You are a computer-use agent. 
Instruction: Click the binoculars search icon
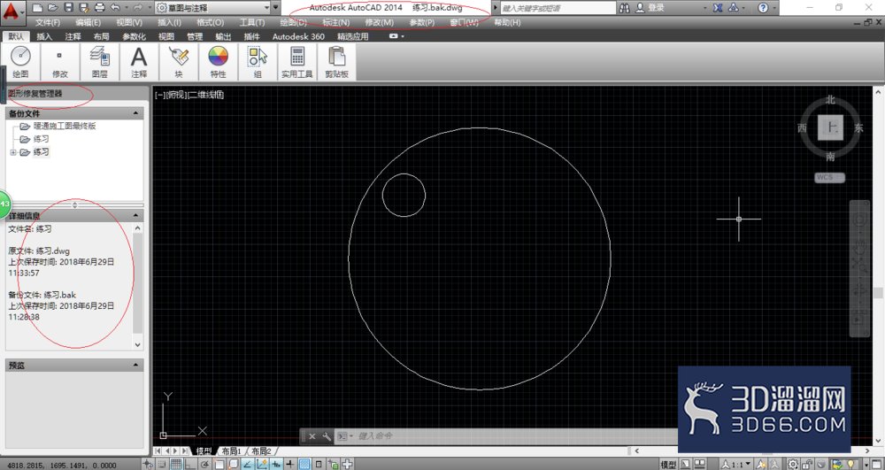click(x=624, y=8)
